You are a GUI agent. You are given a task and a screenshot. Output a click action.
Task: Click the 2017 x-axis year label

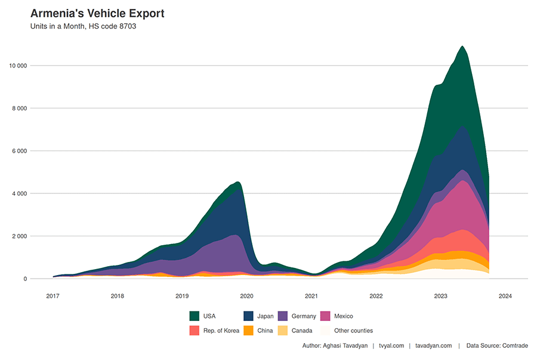[x=53, y=296]
